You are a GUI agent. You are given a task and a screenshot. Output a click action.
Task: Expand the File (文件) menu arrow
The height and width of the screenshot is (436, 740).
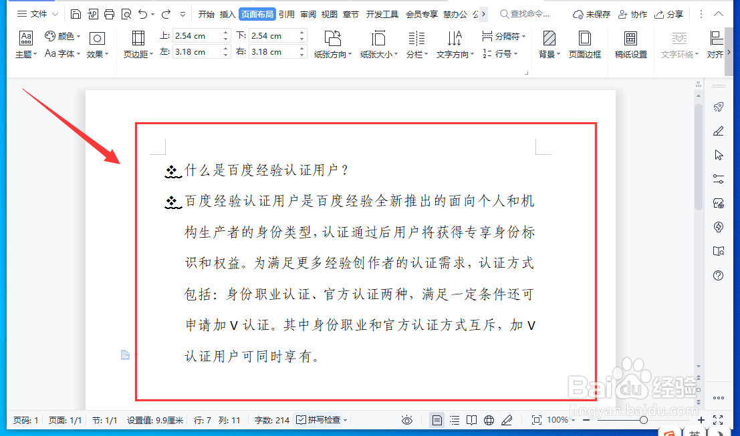pyautogui.click(x=55, y=14)
